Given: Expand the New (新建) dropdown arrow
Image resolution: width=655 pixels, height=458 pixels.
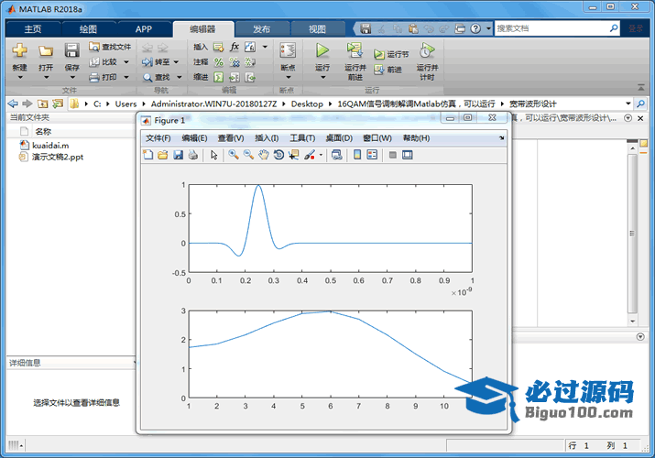Looking at the screenshot, I should pos(19,77).
